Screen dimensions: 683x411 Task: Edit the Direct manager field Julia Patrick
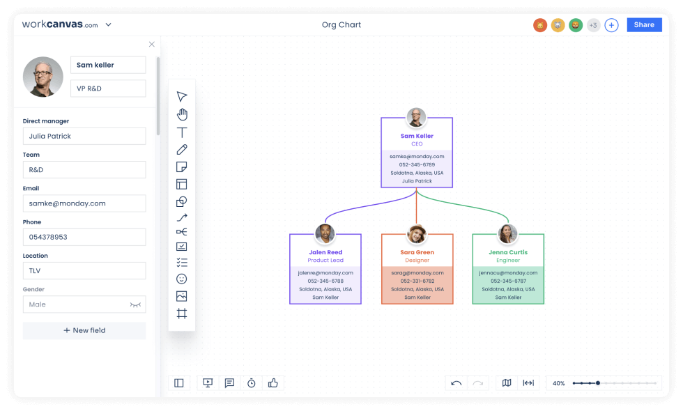84,137
